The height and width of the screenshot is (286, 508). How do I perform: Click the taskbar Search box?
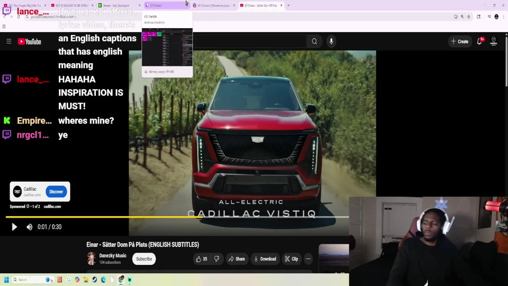33,280
